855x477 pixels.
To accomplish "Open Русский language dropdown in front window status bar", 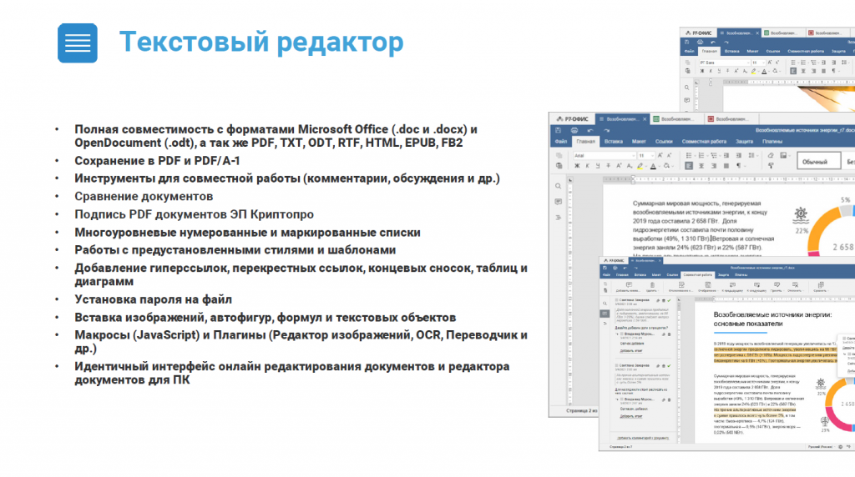I will click(822, 446).
